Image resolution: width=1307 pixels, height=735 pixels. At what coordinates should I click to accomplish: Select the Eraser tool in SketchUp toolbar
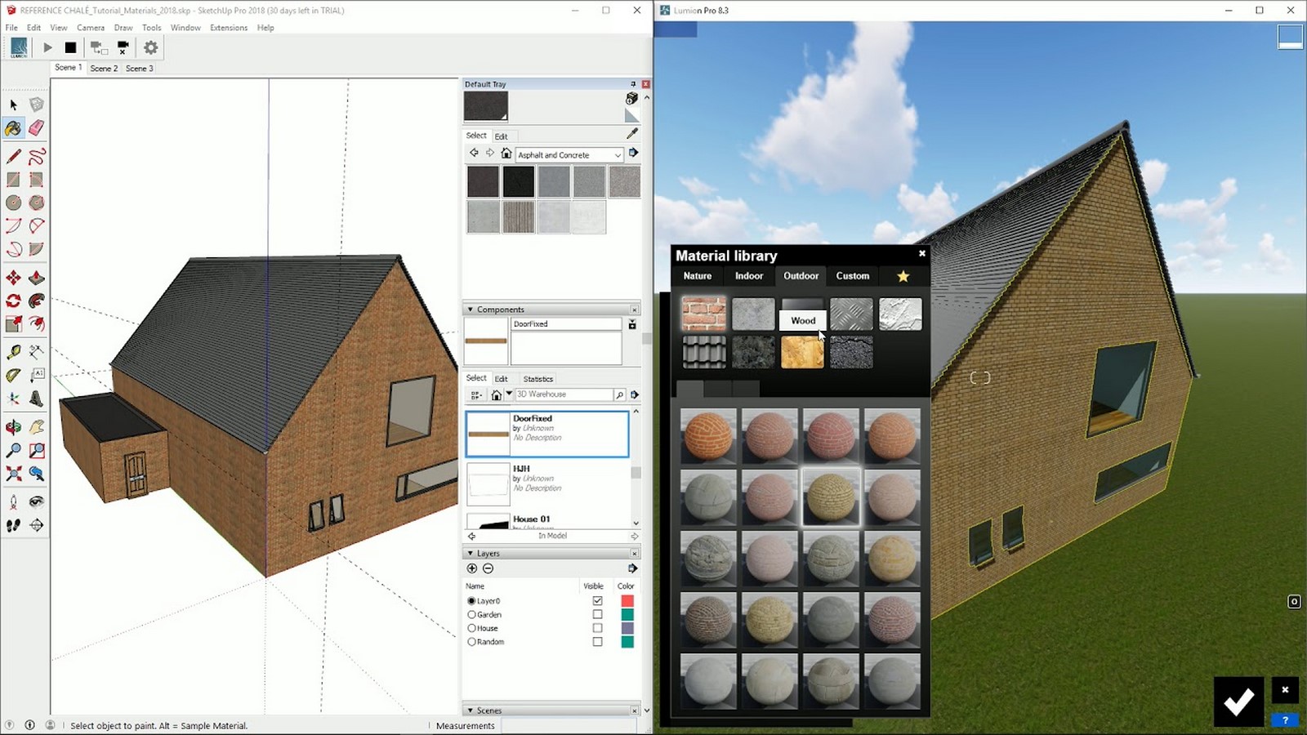point(36,128)
